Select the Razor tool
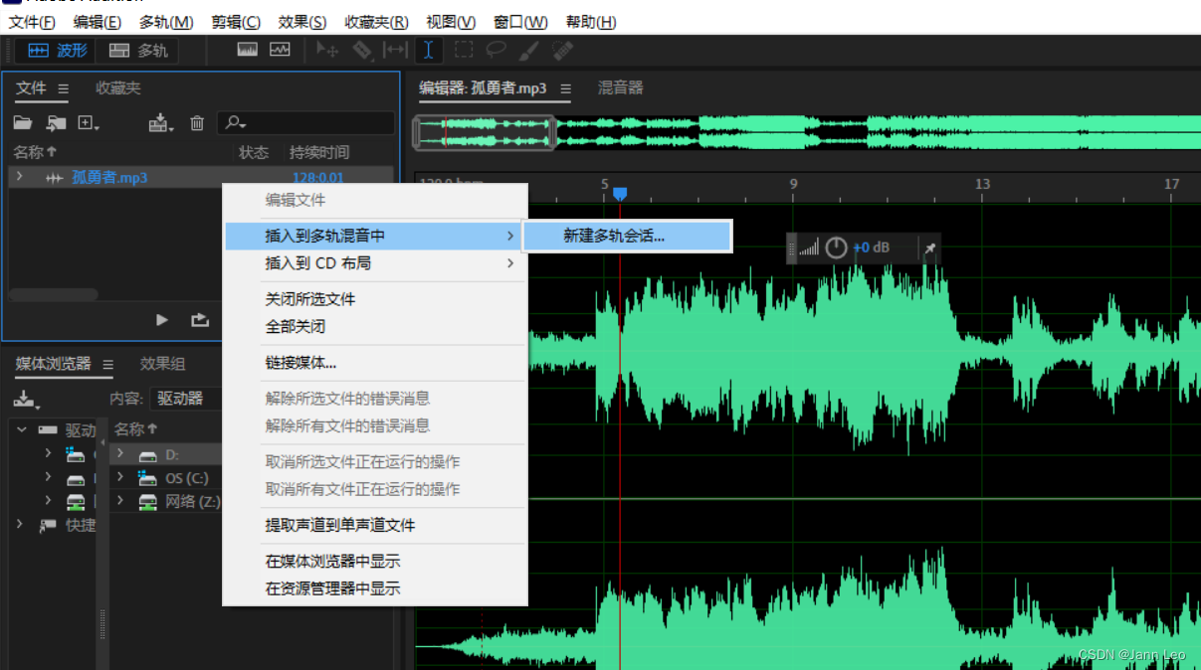This screenshot has height=670, width=1201. [362, 49]
